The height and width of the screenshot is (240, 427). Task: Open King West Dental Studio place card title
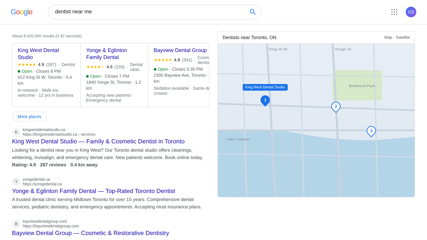[x=38, y=54]
